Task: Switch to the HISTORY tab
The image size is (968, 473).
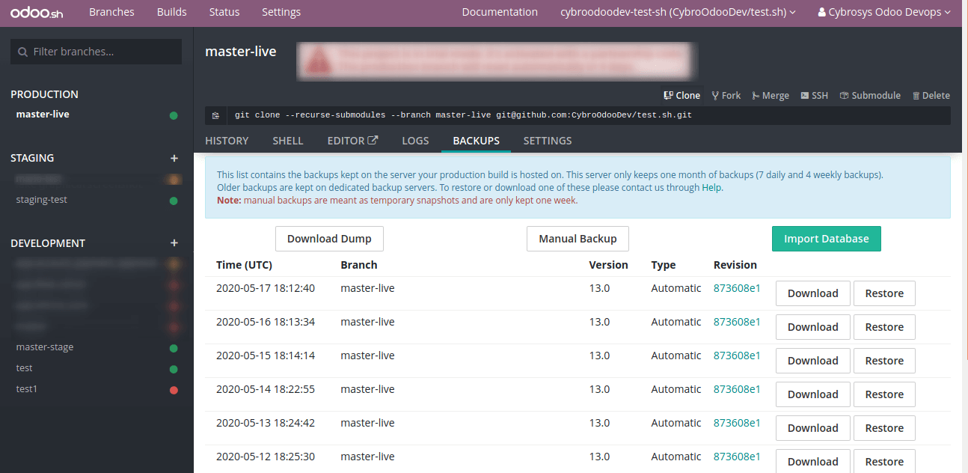Action: tap(227, 141)
